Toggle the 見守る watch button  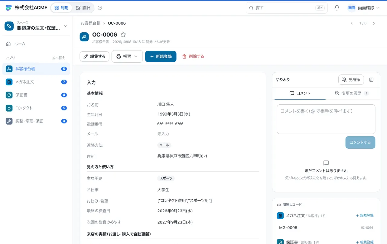point(351,80)
